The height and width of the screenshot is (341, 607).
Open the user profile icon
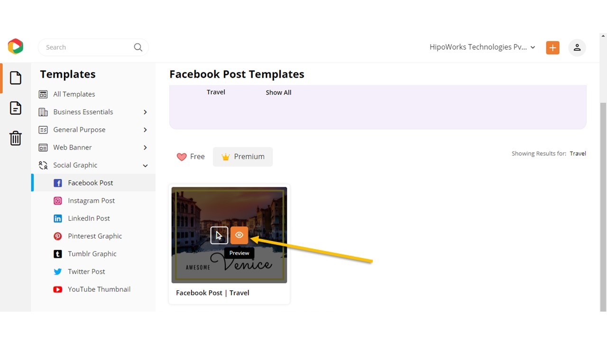(x=577, y=47)
